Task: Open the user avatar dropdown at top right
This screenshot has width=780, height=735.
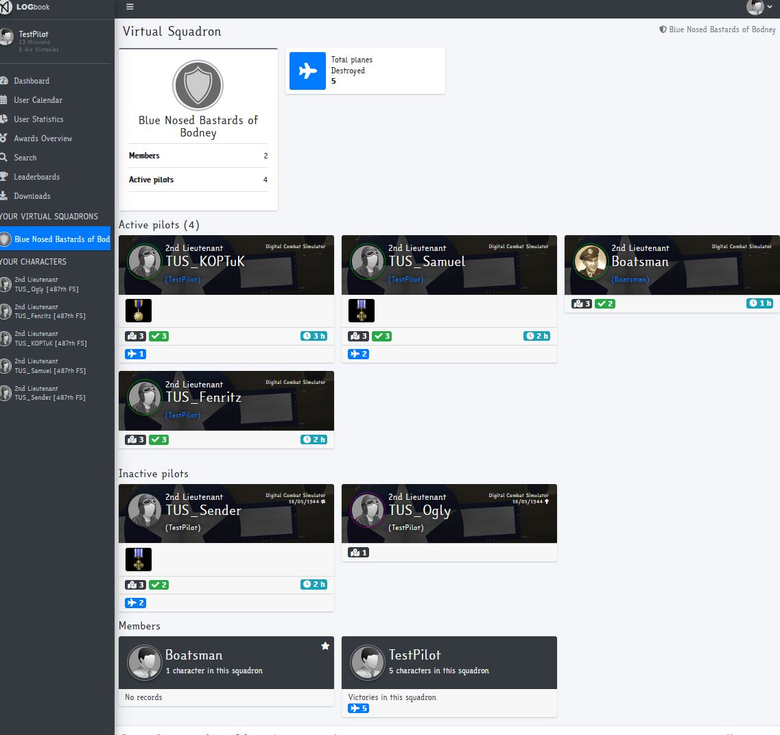Action: [758, 8]
